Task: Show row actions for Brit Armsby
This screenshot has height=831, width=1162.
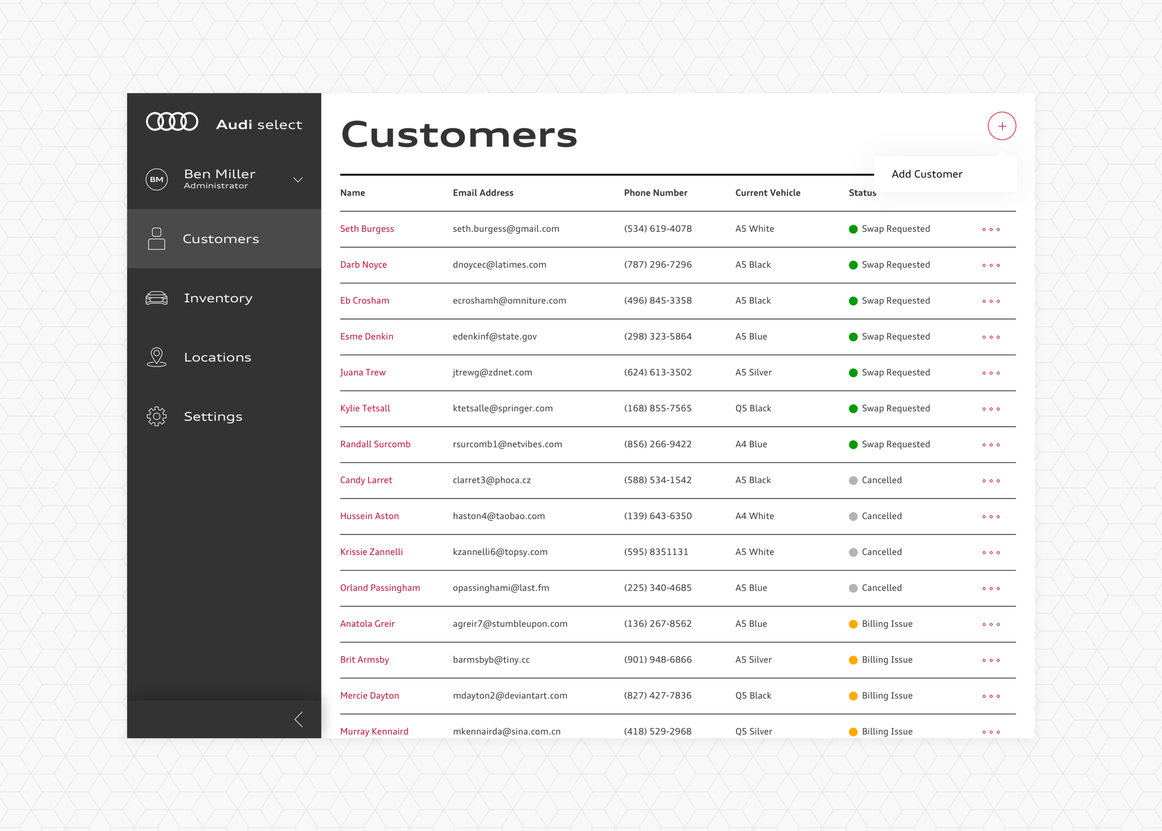Action: coord(991,660)
